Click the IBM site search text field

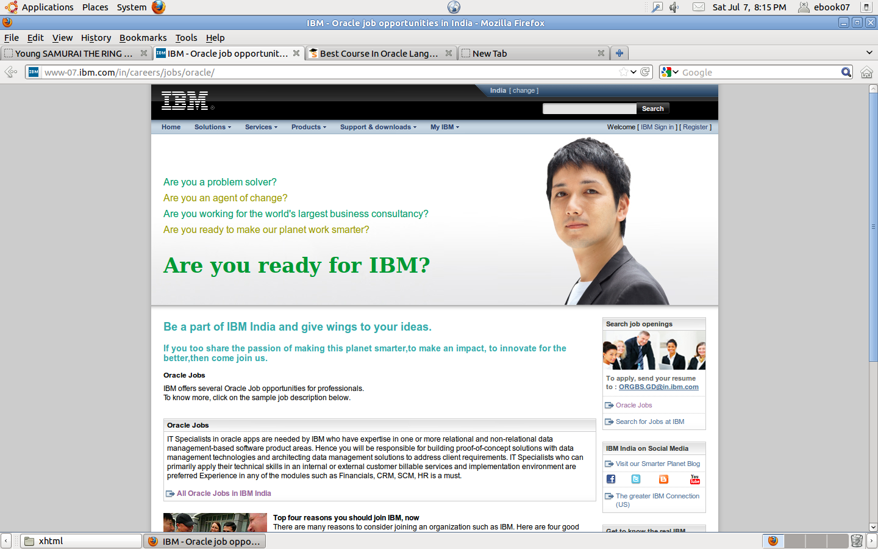point(589,109)
